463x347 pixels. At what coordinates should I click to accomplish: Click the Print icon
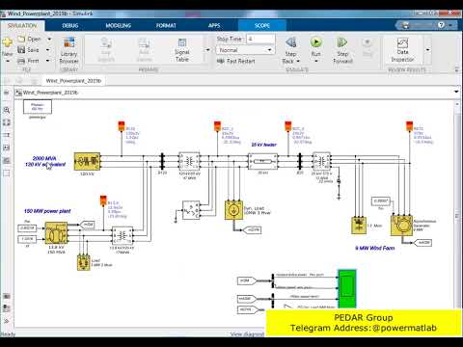(28, 61)
